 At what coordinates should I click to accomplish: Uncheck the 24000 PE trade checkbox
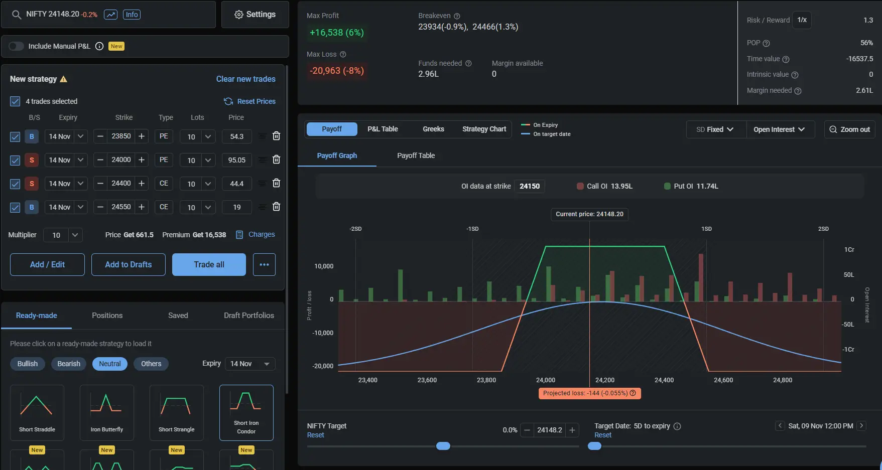[15, 160]
